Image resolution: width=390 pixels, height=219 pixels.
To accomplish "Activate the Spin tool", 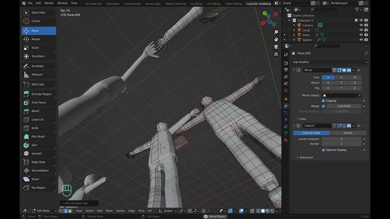I will pos(39,145).
